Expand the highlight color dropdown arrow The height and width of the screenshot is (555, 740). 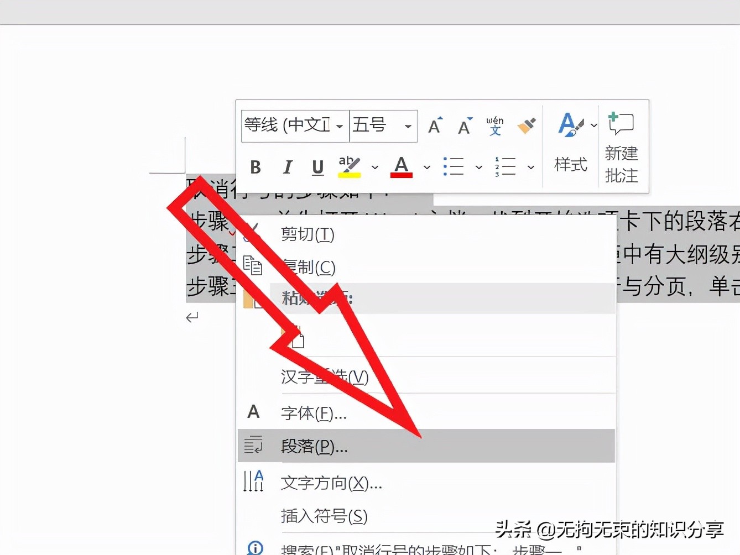375,167
